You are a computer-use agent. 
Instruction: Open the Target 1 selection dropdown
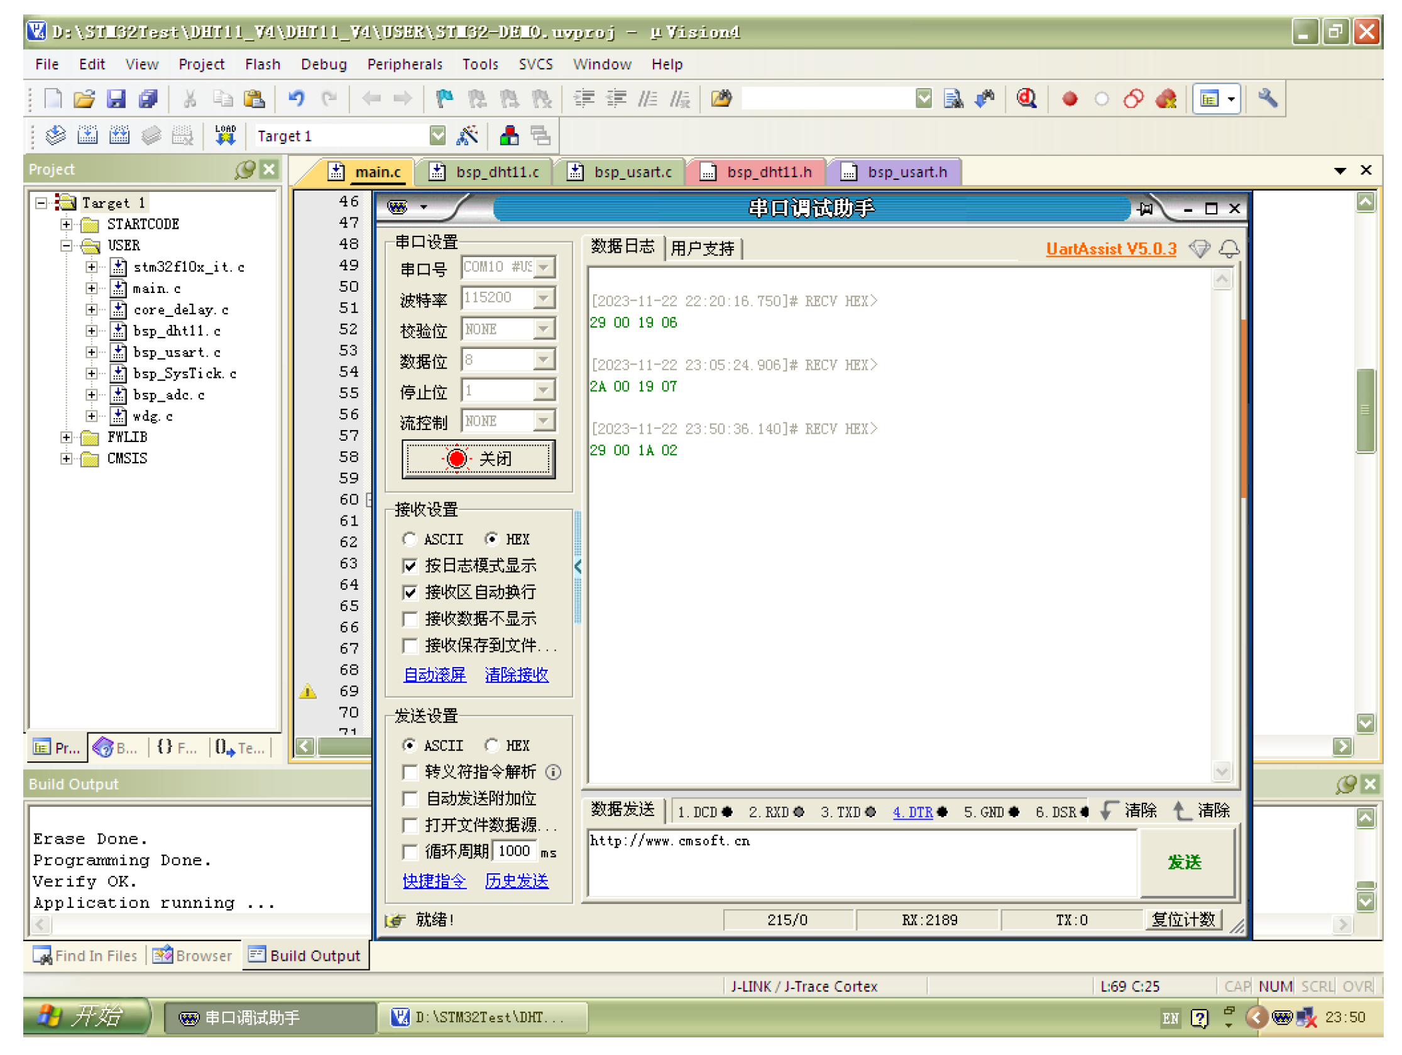(x=437, y=136)
